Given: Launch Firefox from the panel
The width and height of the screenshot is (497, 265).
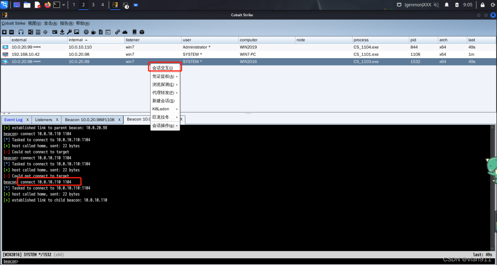Looking at the screenshot, I should point(47,5).
